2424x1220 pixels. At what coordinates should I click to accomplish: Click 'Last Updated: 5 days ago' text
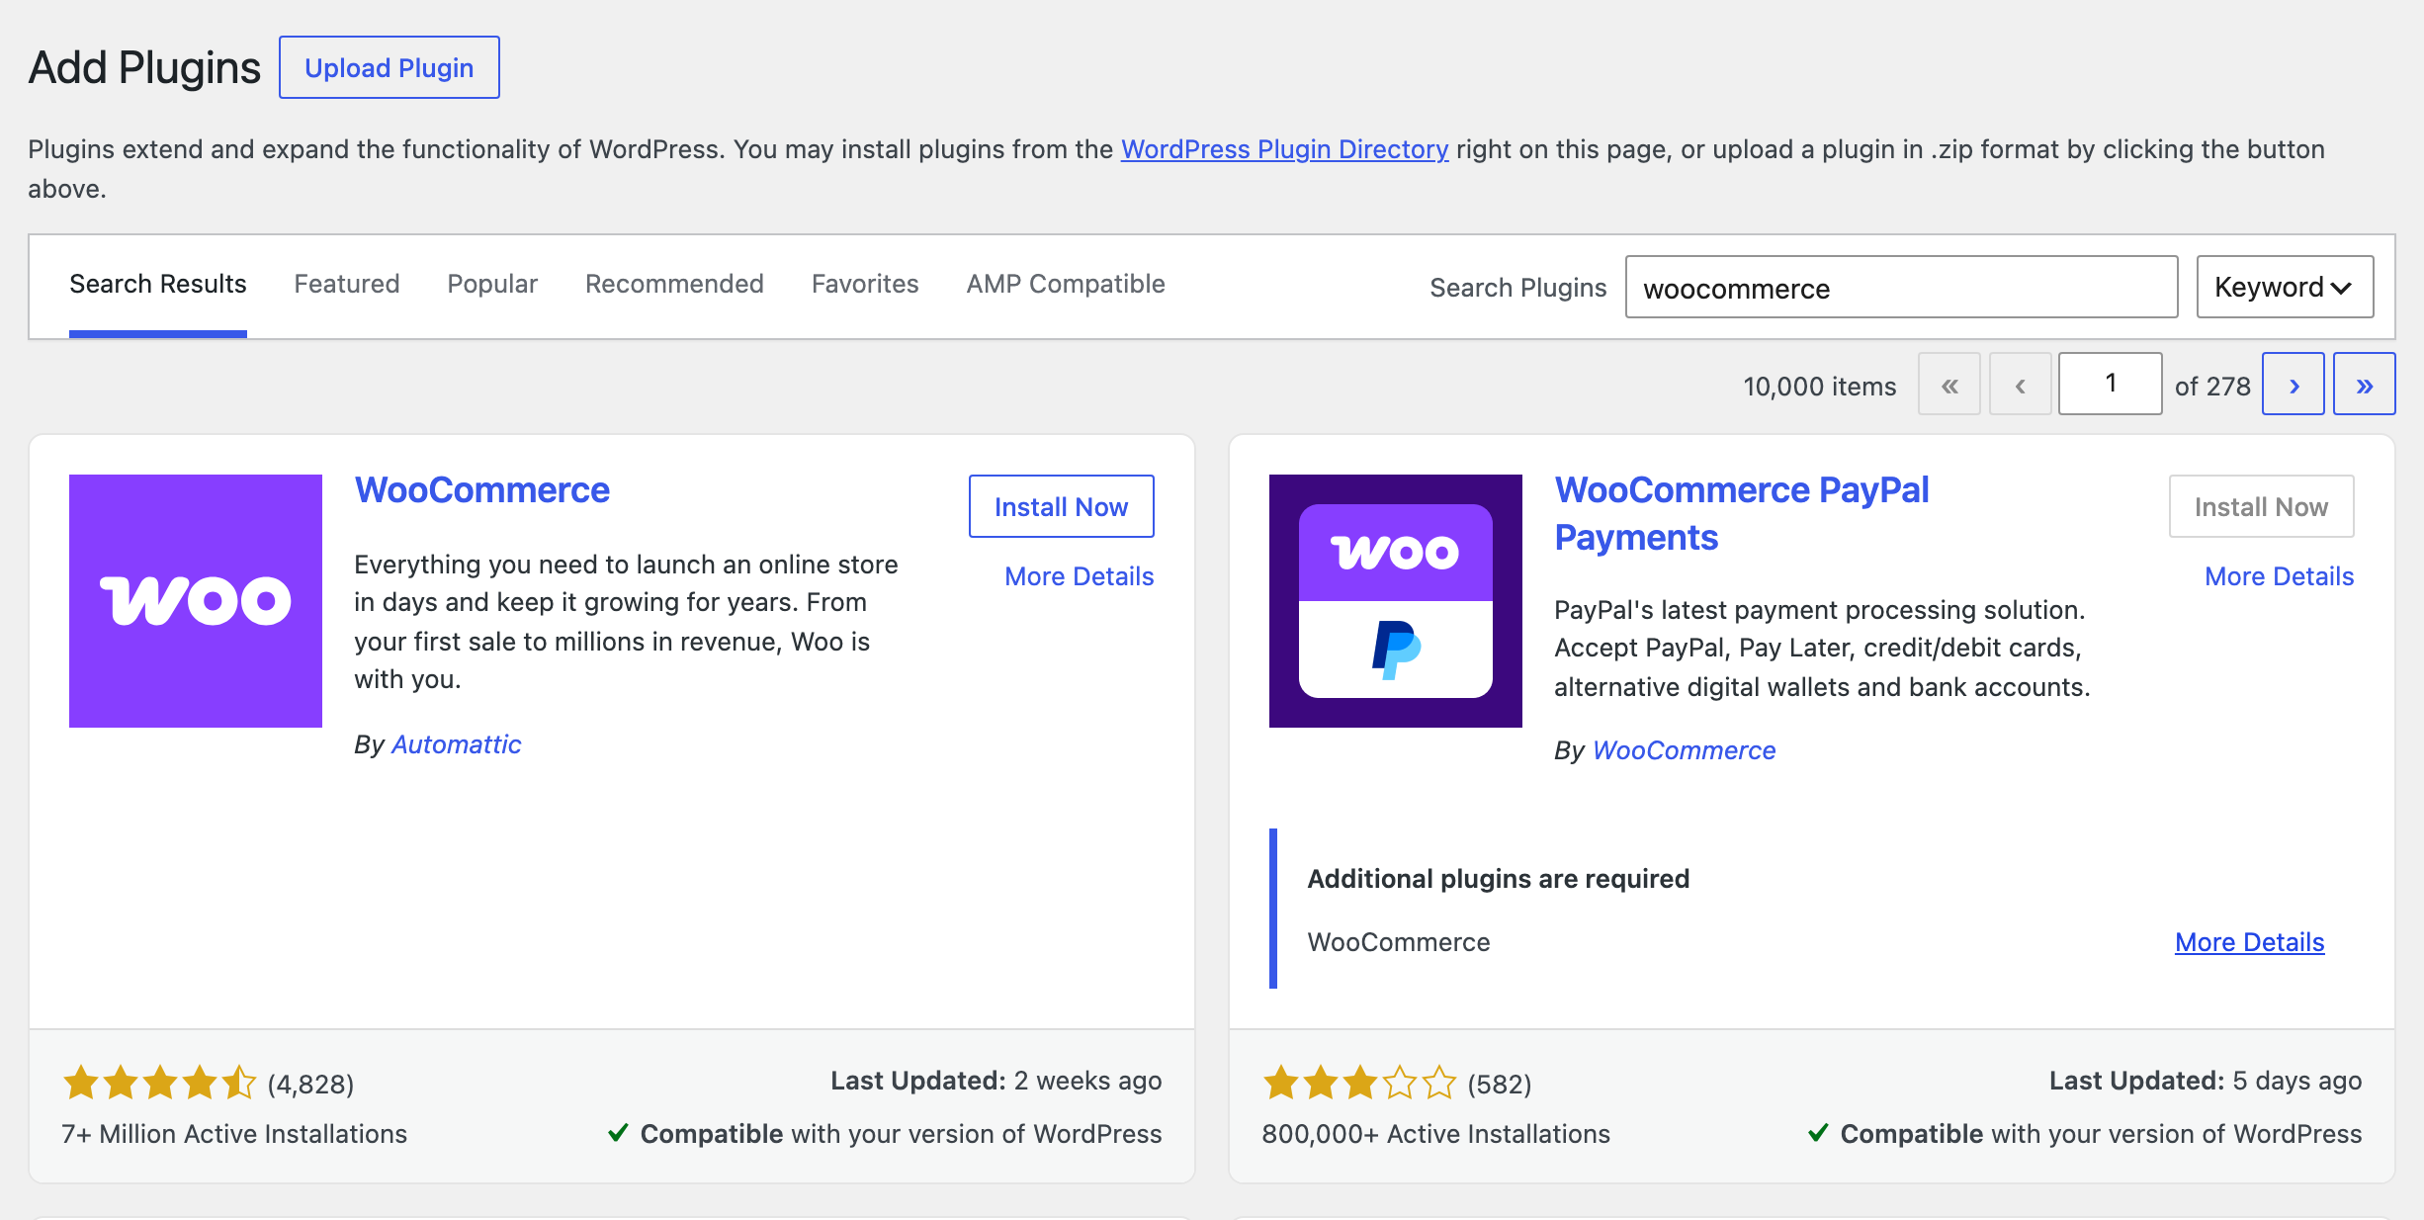(x=2206, y=1081)
